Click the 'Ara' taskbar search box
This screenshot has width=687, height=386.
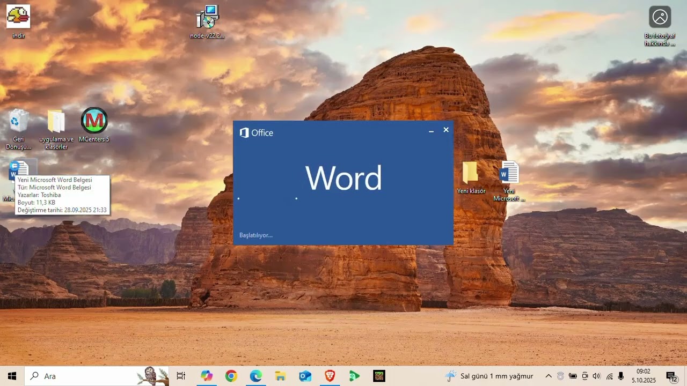tap(97, 376)
